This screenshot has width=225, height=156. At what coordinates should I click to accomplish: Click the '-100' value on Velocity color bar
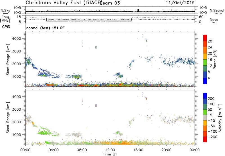click(213, 132)
